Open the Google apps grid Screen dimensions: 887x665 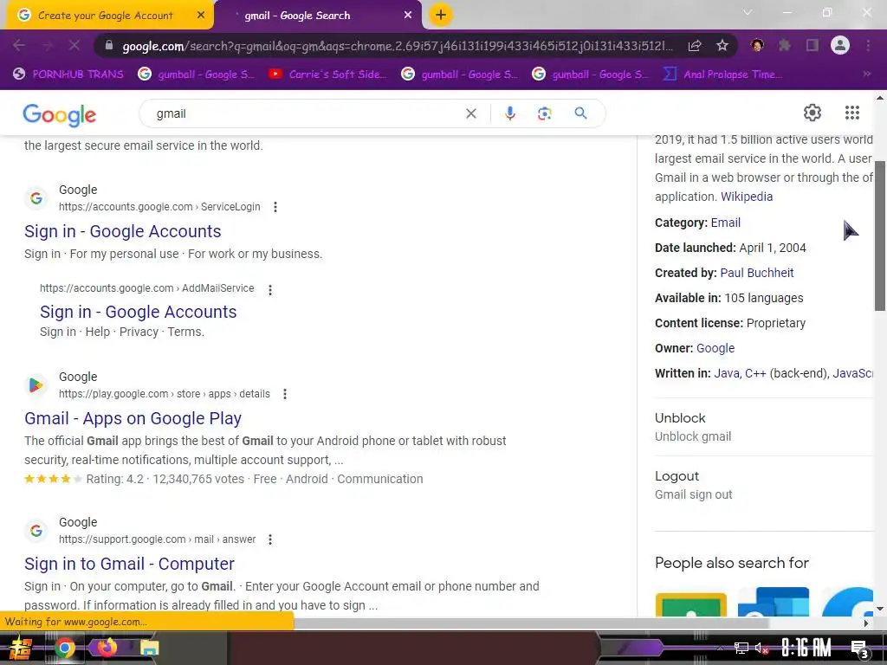[x=852, y=113]
